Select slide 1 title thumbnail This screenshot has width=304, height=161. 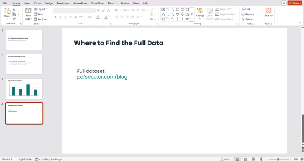(x=24, y=40)
